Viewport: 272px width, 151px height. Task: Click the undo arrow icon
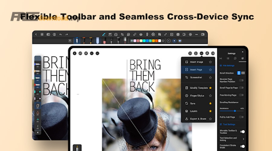(x=61, y=34)
